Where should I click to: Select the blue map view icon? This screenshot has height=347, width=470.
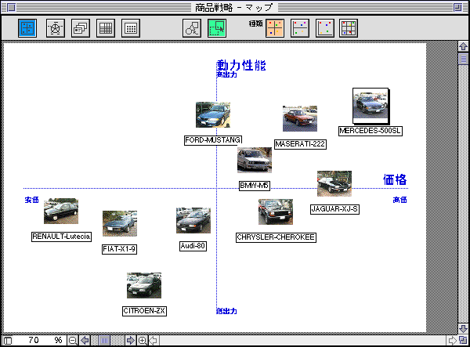[27, 28]
